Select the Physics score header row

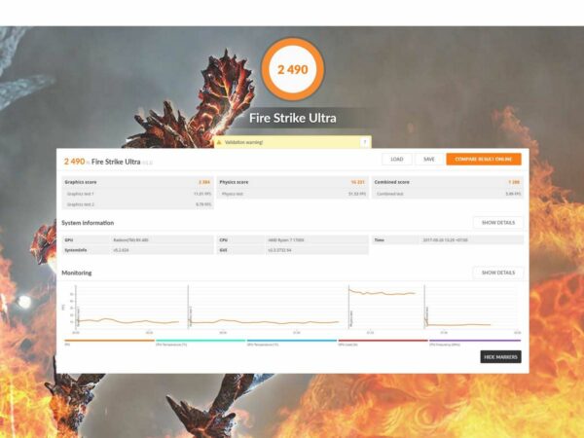click(292, 182)
